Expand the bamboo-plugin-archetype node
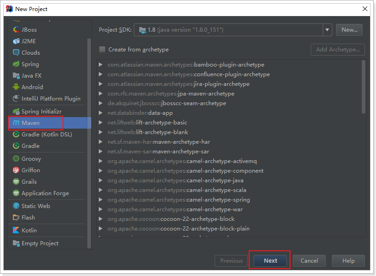This screenshot has height=276, width=376. click(x=101, y=65)
